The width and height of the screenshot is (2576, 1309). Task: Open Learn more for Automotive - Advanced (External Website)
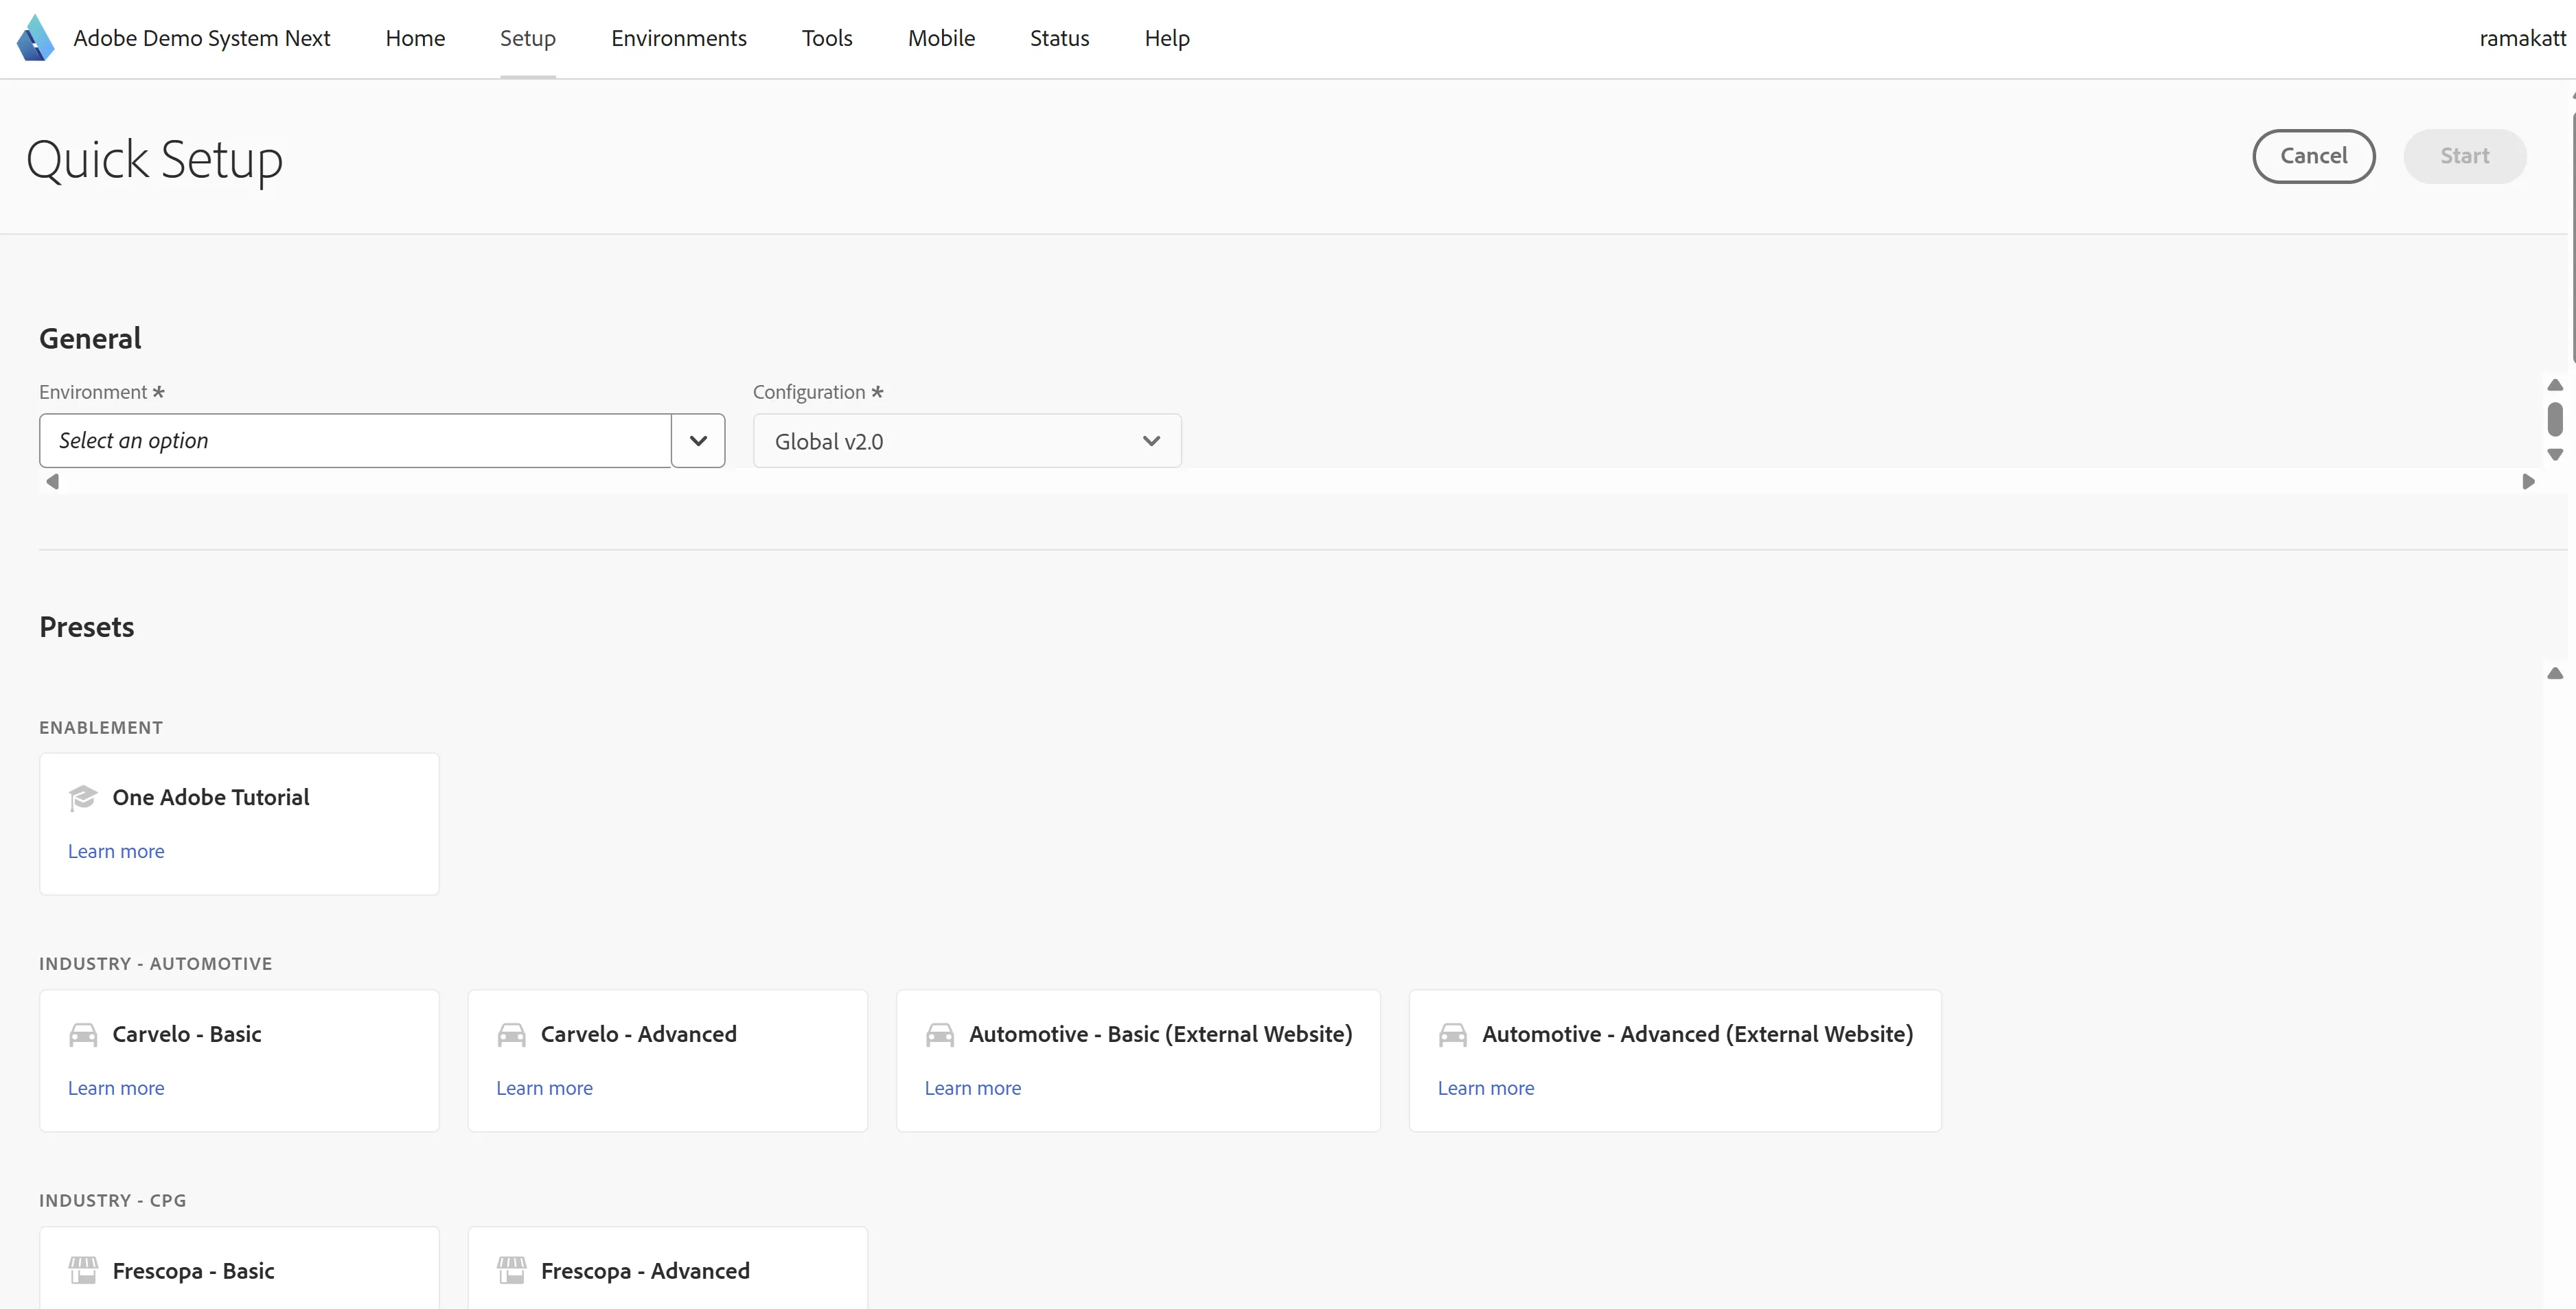pyautogui.click(x=1486, y=1088)
